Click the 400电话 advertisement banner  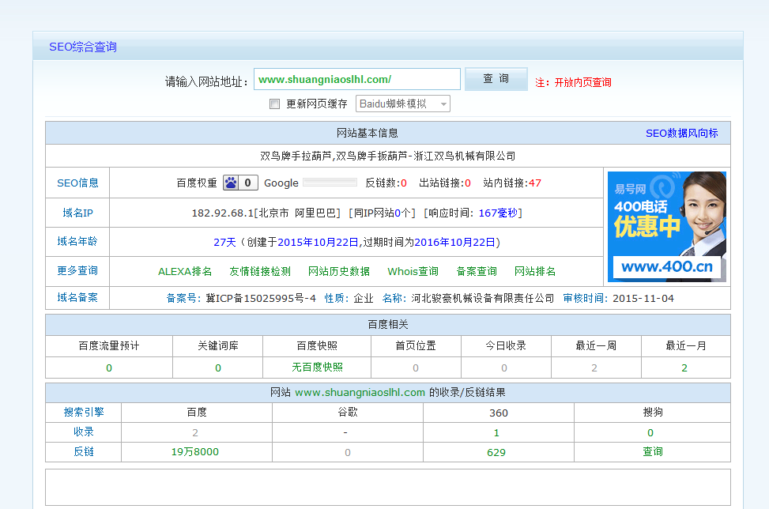click(667, 227)
